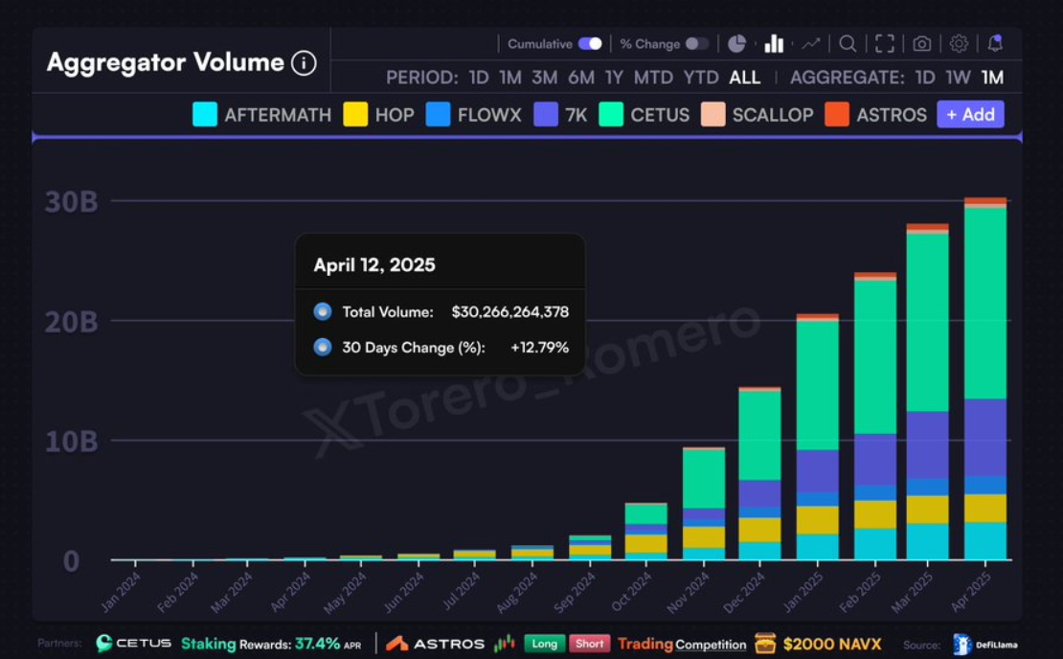Click the notification bell icon
This screenshot has height=659, width=1063.
coord(995,44)
